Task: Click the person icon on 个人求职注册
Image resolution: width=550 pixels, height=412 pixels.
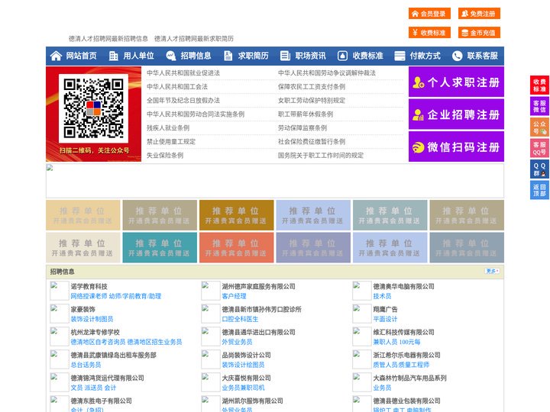Action: point(418,82)
